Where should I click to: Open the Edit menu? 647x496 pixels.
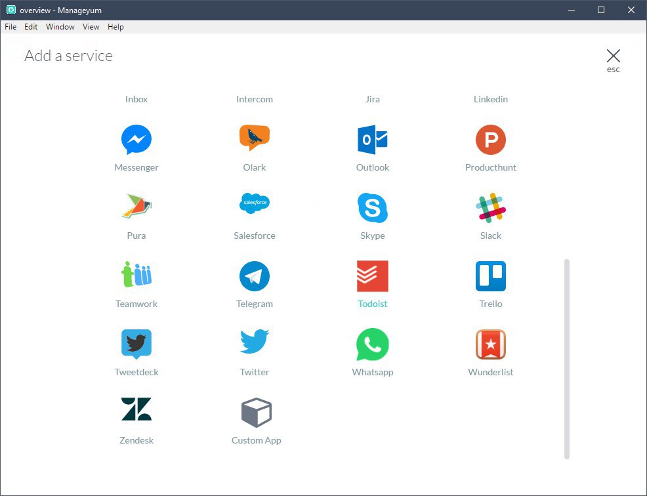[x=31, y=27]
